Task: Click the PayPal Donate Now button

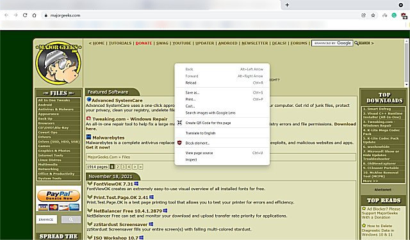Action: (x=58, y=196)
